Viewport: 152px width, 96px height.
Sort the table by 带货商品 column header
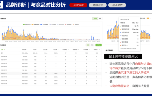click(66, 50)
